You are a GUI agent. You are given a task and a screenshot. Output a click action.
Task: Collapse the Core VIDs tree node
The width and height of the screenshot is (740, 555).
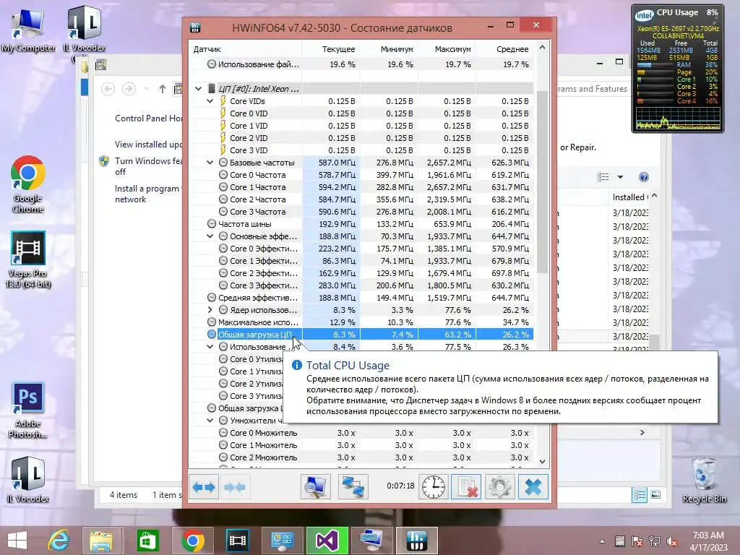click(210, 101)
